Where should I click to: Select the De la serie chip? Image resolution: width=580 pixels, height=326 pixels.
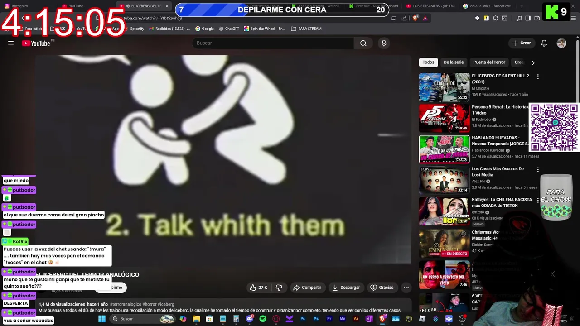click(x=454, y=62)
